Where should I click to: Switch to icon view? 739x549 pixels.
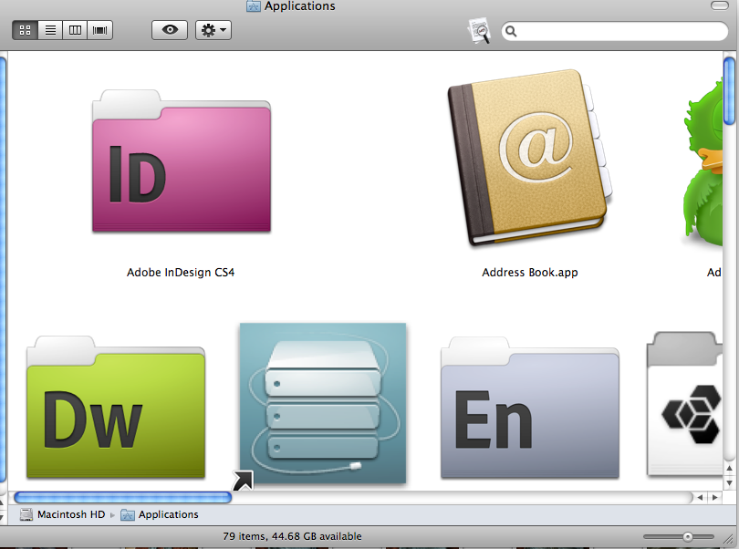[x=25, y=30]
